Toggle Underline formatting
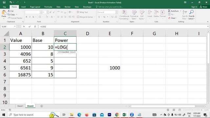Viewport: 210px width, 118px height. (x=33, y=17)
